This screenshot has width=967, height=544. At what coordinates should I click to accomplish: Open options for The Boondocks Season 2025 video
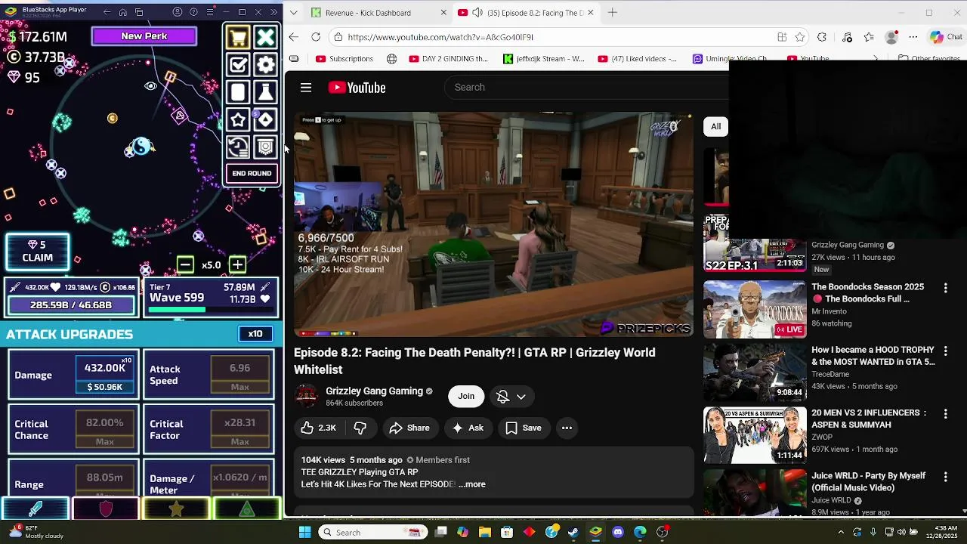(x=945, y=288)
